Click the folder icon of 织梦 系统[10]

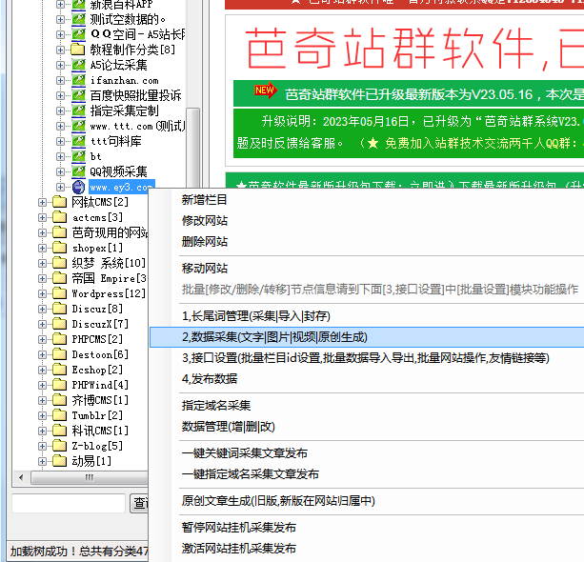click(x=60, y=263)
